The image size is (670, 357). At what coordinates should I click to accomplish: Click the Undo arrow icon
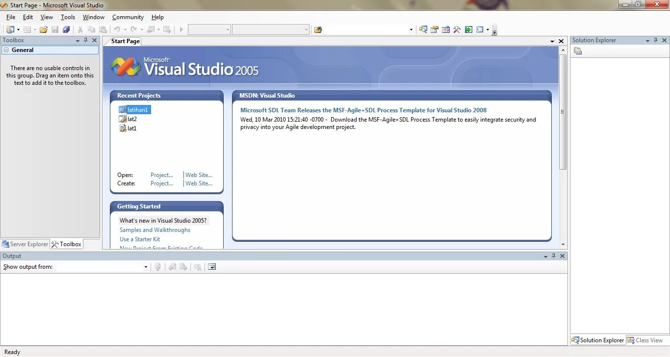coord(117,29)
